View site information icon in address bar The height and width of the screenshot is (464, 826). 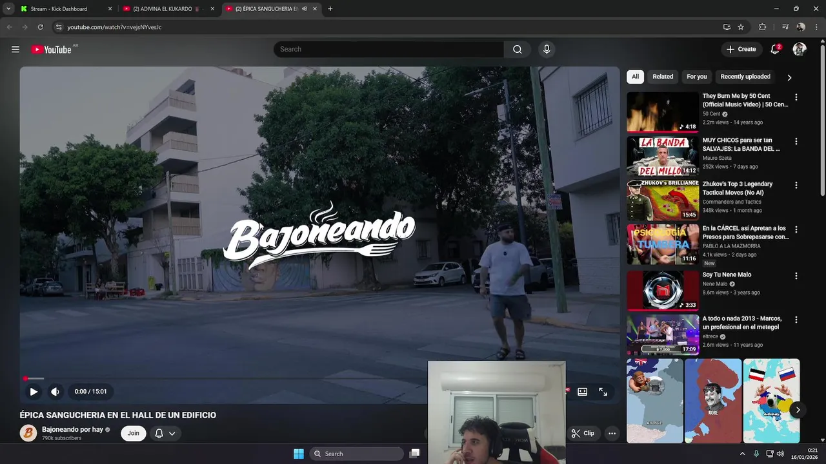[x=59, y=27]
